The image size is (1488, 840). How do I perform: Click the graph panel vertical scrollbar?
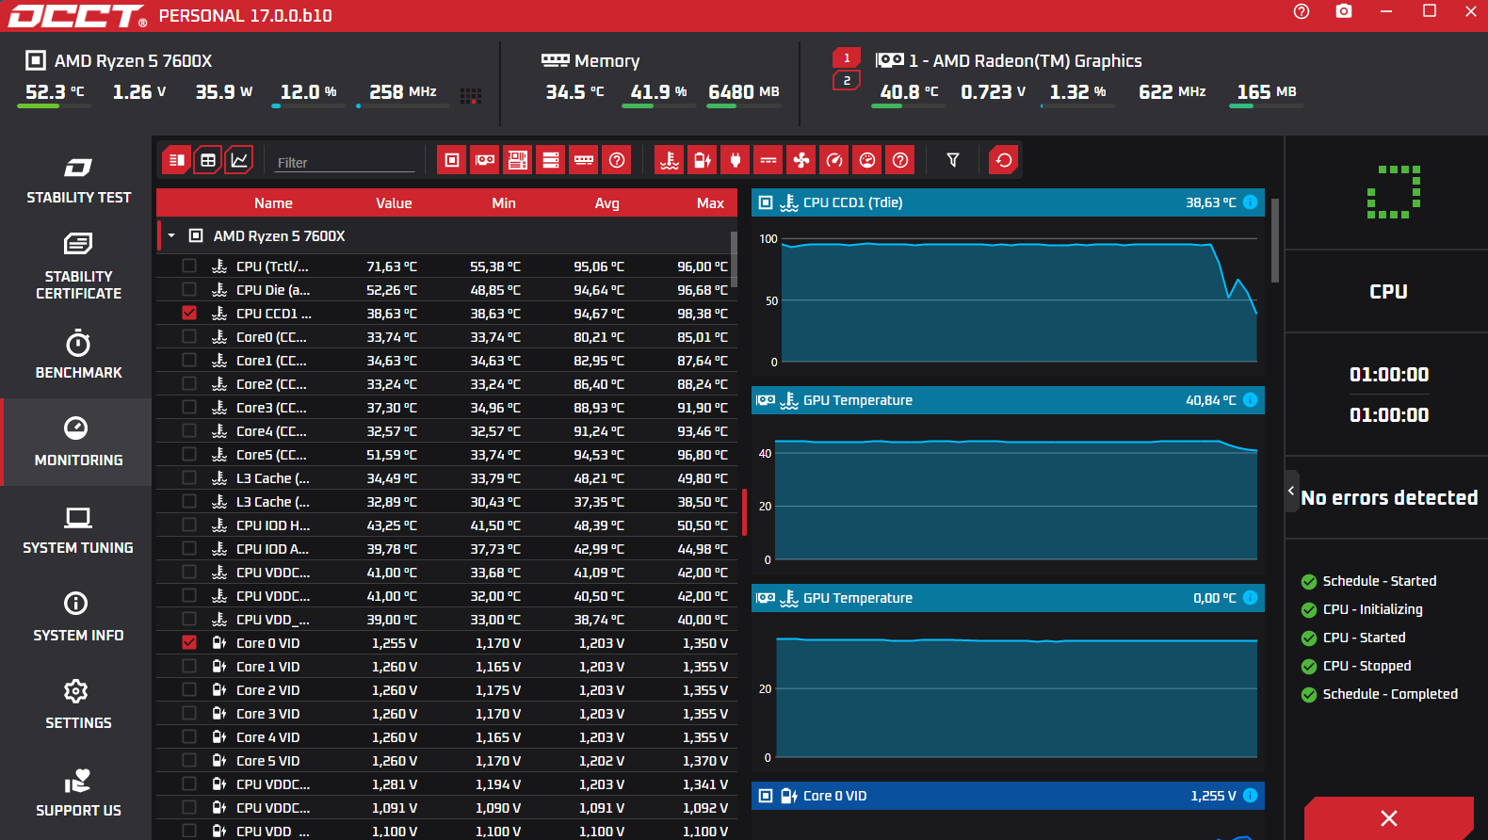1275,240
